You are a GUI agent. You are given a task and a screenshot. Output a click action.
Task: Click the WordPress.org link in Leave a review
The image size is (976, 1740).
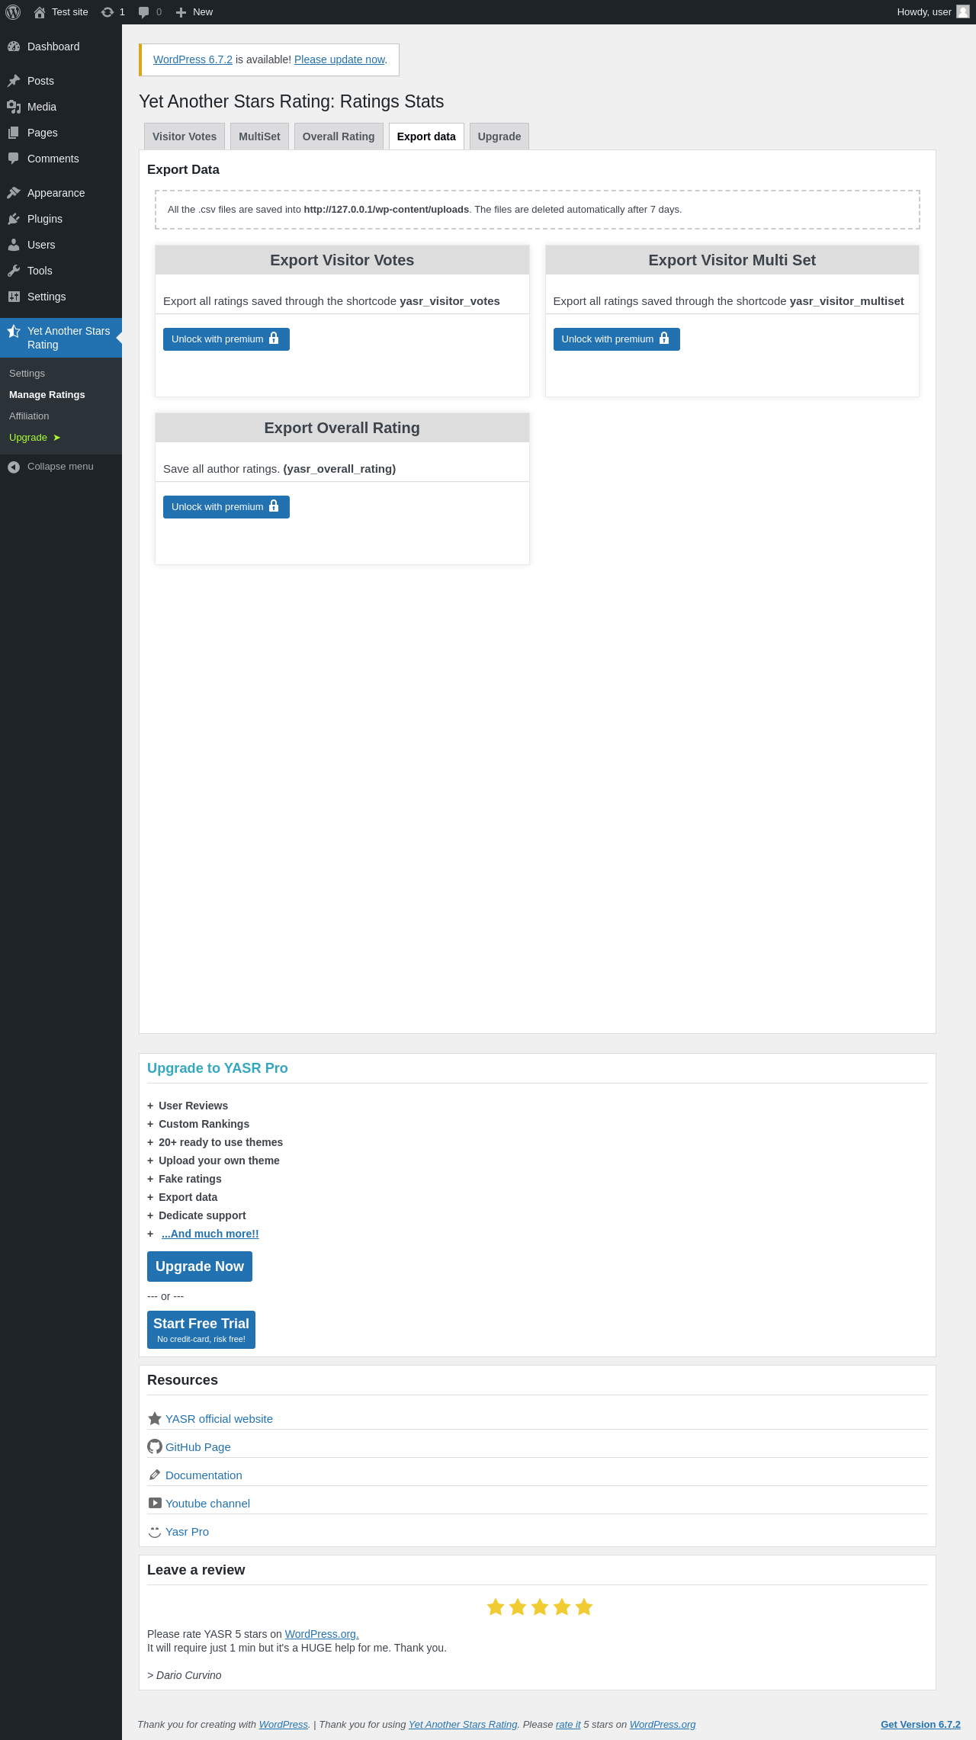322,1634
